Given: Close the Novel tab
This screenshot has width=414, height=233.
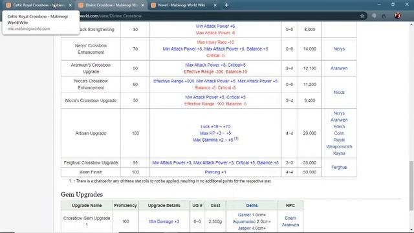Looking at the screenshot, I should (215, 5).
